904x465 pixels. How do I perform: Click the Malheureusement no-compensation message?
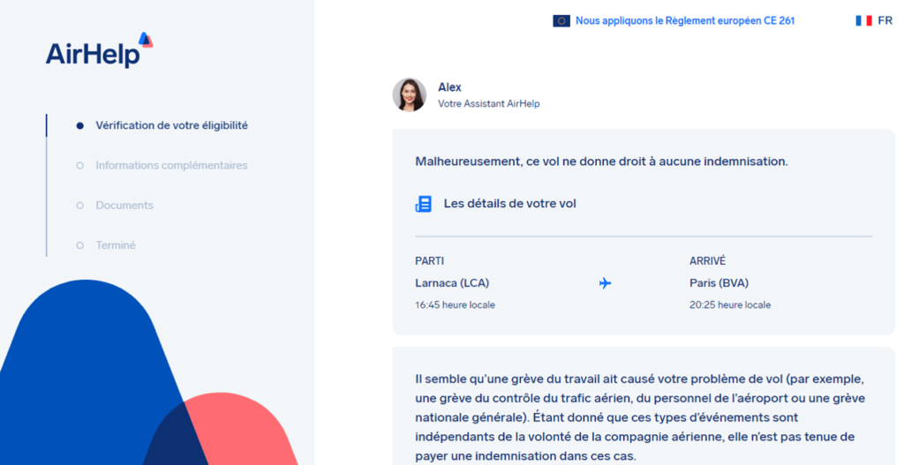click(x=601, y=161)
